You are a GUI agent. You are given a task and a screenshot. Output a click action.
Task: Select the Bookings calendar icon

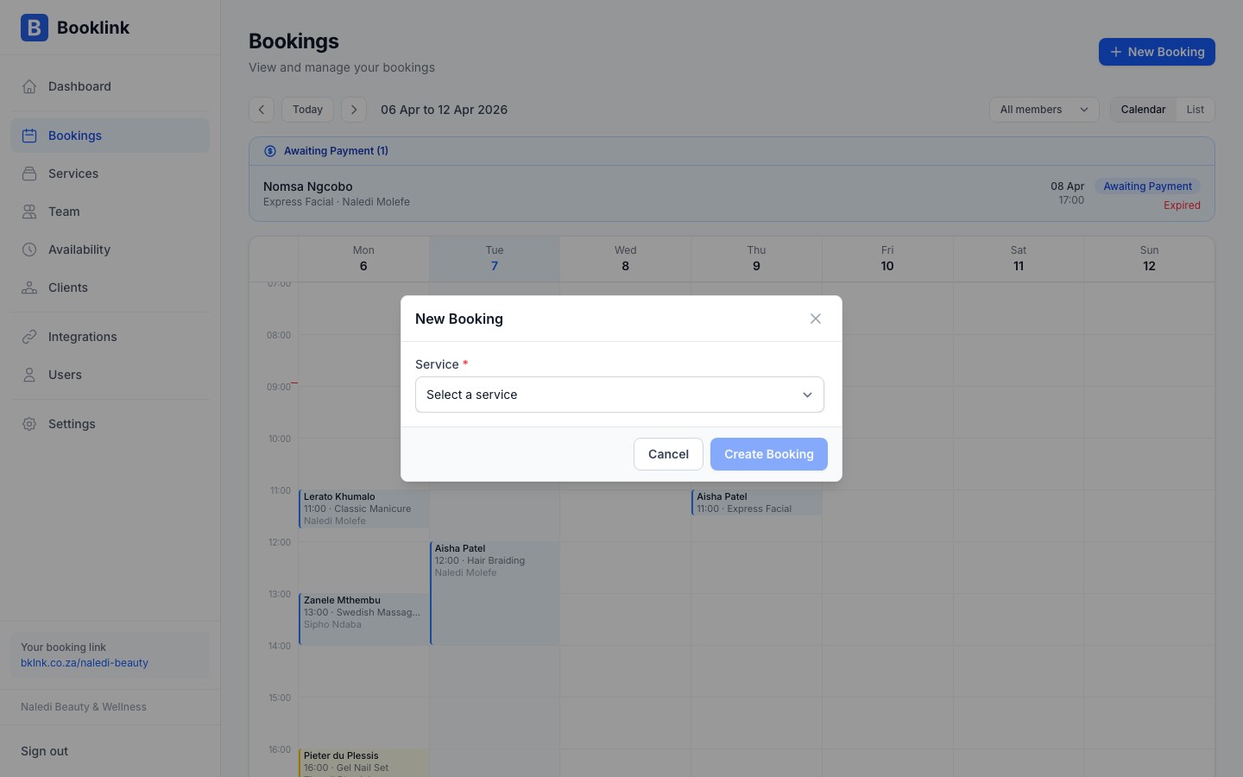pyautogui.click(x=29, y=136)
